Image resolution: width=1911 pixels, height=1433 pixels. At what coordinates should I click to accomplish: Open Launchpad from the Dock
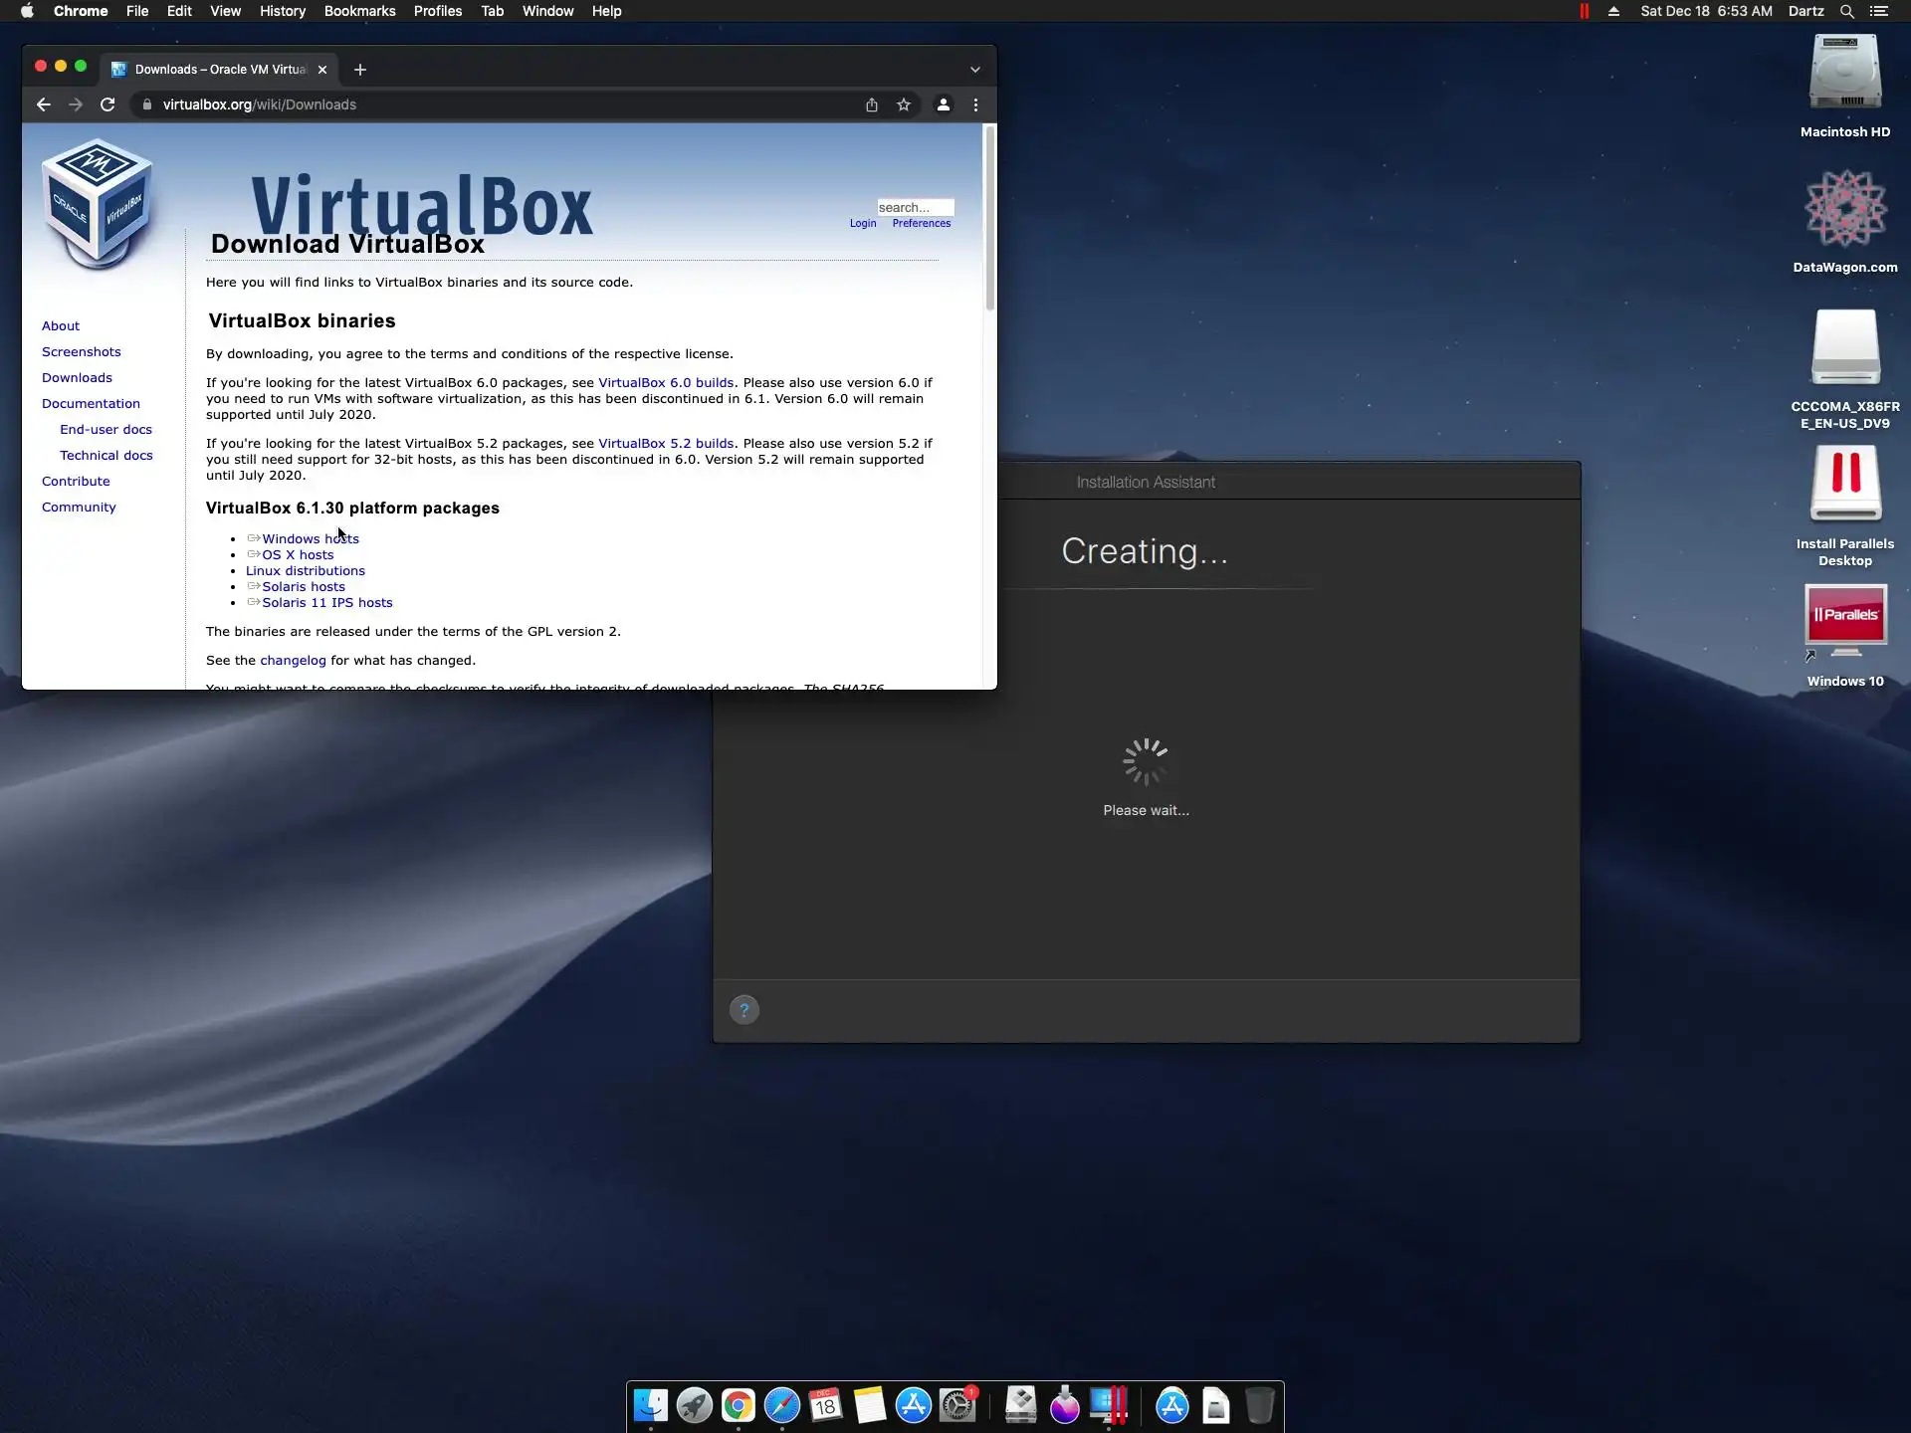(694, 1405)
